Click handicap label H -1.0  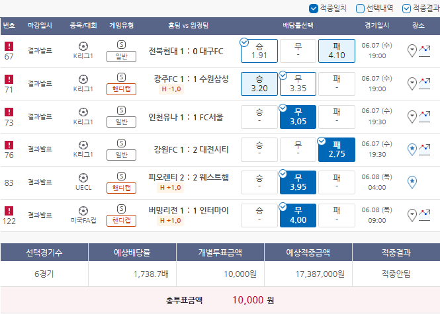tap(171, 89)
